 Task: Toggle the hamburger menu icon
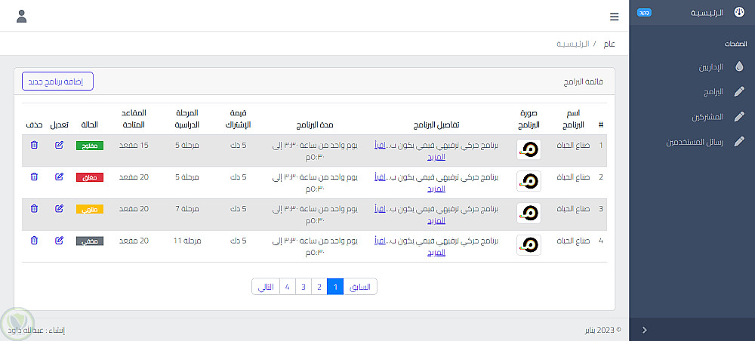coord(614,16)
